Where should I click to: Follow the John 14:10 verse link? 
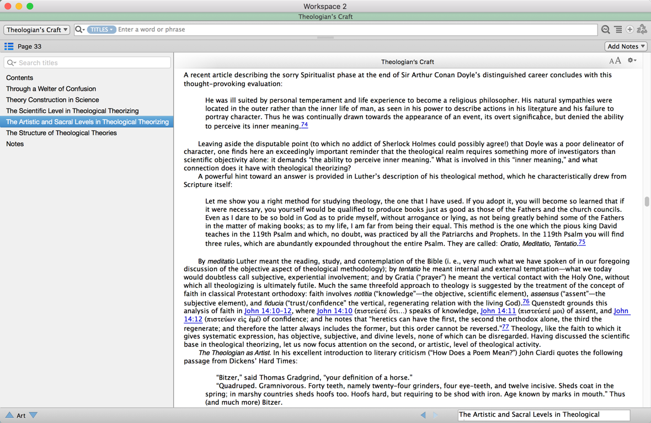[334, 311]
